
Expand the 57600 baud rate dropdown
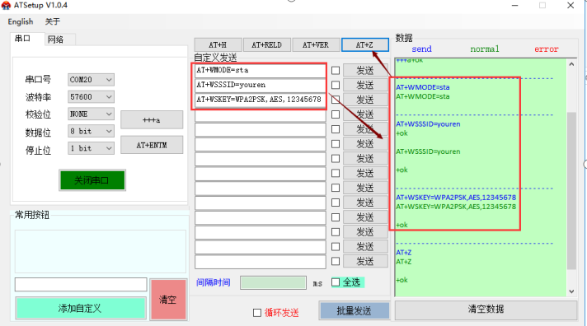pyautogui.click(x=91, y=97)
